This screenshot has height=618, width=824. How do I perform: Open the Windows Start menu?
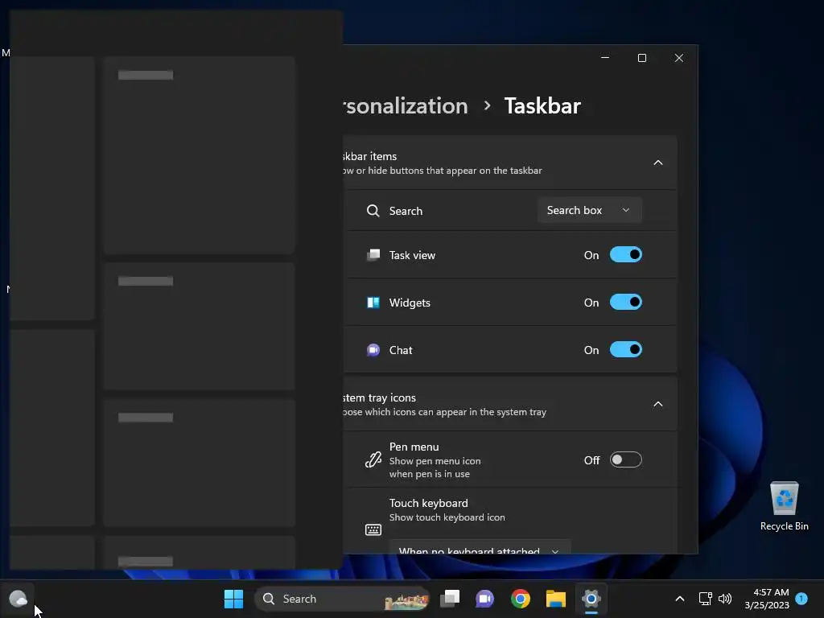[x=233, y=599]
